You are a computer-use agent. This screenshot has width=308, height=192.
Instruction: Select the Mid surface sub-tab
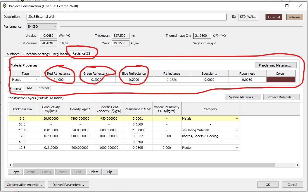(x=30, y=88)
